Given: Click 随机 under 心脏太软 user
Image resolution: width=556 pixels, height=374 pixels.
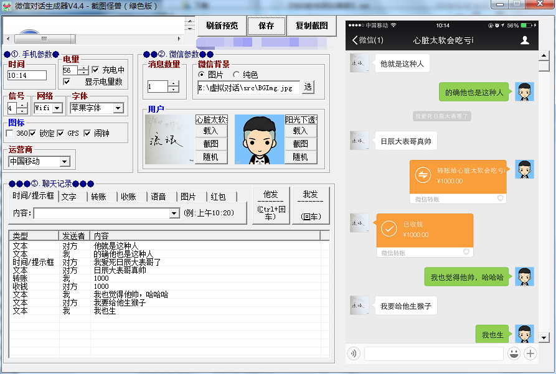Looking at the screenshot, I should [210, 157].
